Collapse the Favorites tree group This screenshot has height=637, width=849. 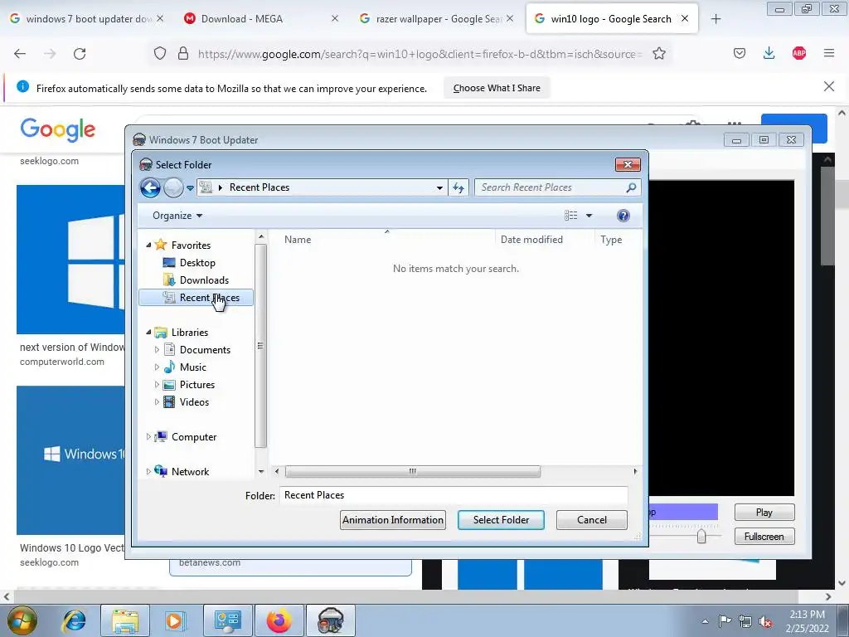click(148, 245)
